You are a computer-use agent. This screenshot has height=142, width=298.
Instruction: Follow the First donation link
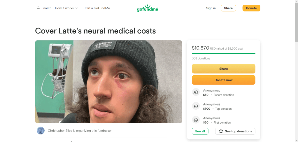tap(222, 123)
